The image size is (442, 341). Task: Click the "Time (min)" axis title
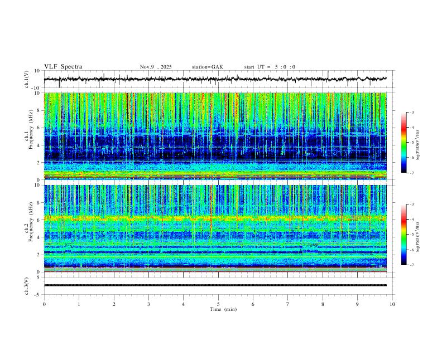click(223, 309)
